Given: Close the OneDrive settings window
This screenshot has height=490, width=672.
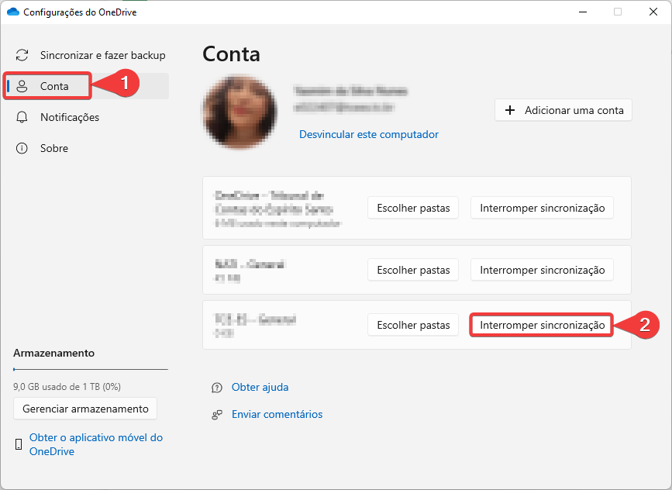Looking at the screenshot, I should click(653, 12).
